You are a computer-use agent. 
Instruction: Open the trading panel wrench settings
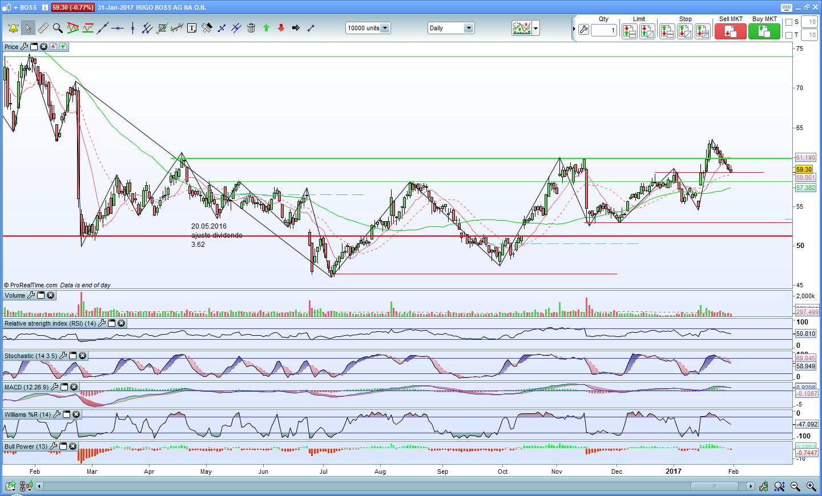[583, 30]
